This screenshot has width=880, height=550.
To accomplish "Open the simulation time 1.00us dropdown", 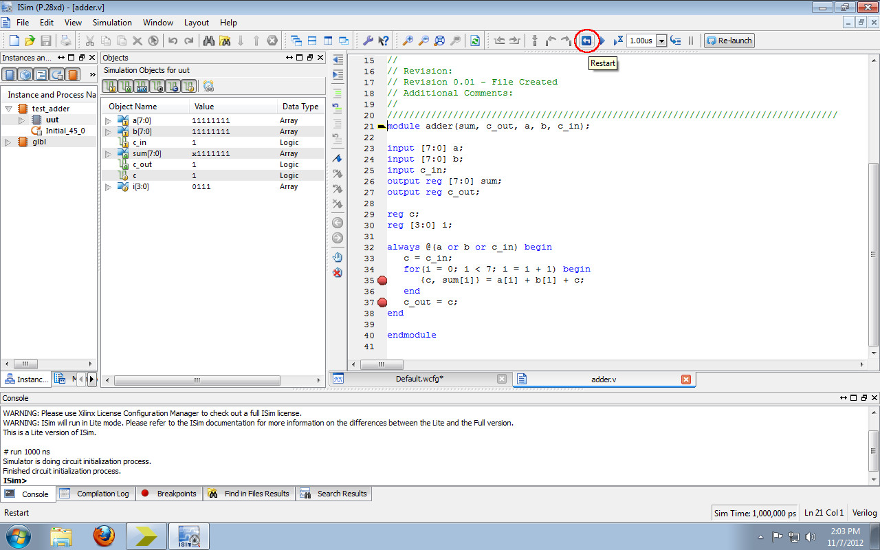I will point(661,41).
